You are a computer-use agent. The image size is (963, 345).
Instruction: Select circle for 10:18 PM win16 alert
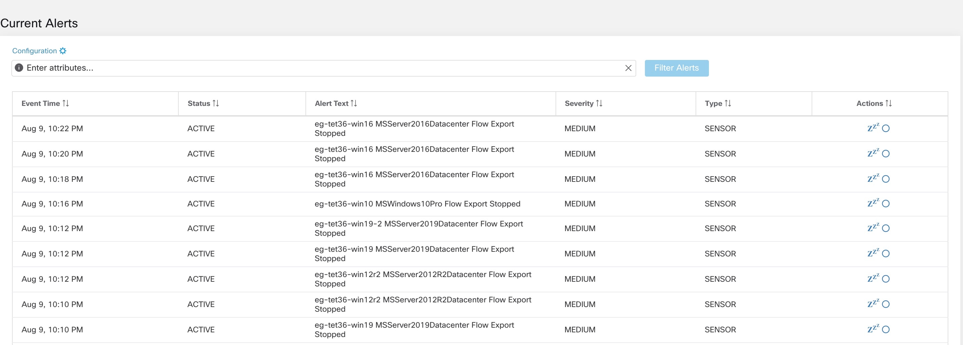(886, 179)
